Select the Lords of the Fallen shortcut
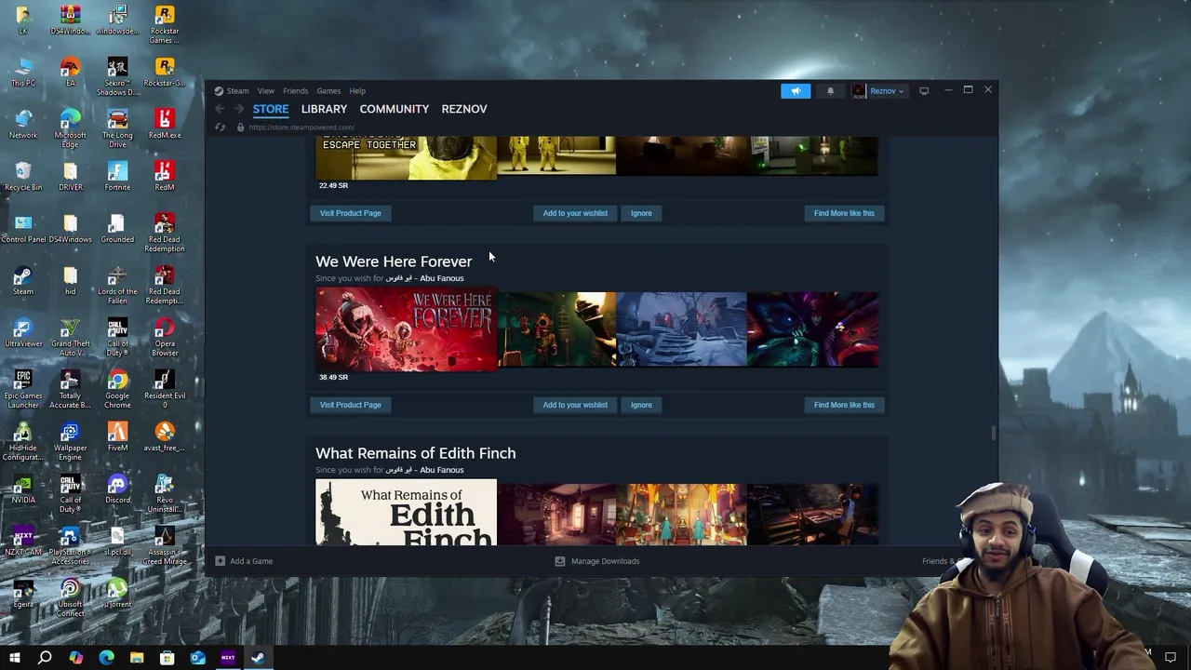The height and width of the screenshot is (670, 1191). [x=117, y=285]
